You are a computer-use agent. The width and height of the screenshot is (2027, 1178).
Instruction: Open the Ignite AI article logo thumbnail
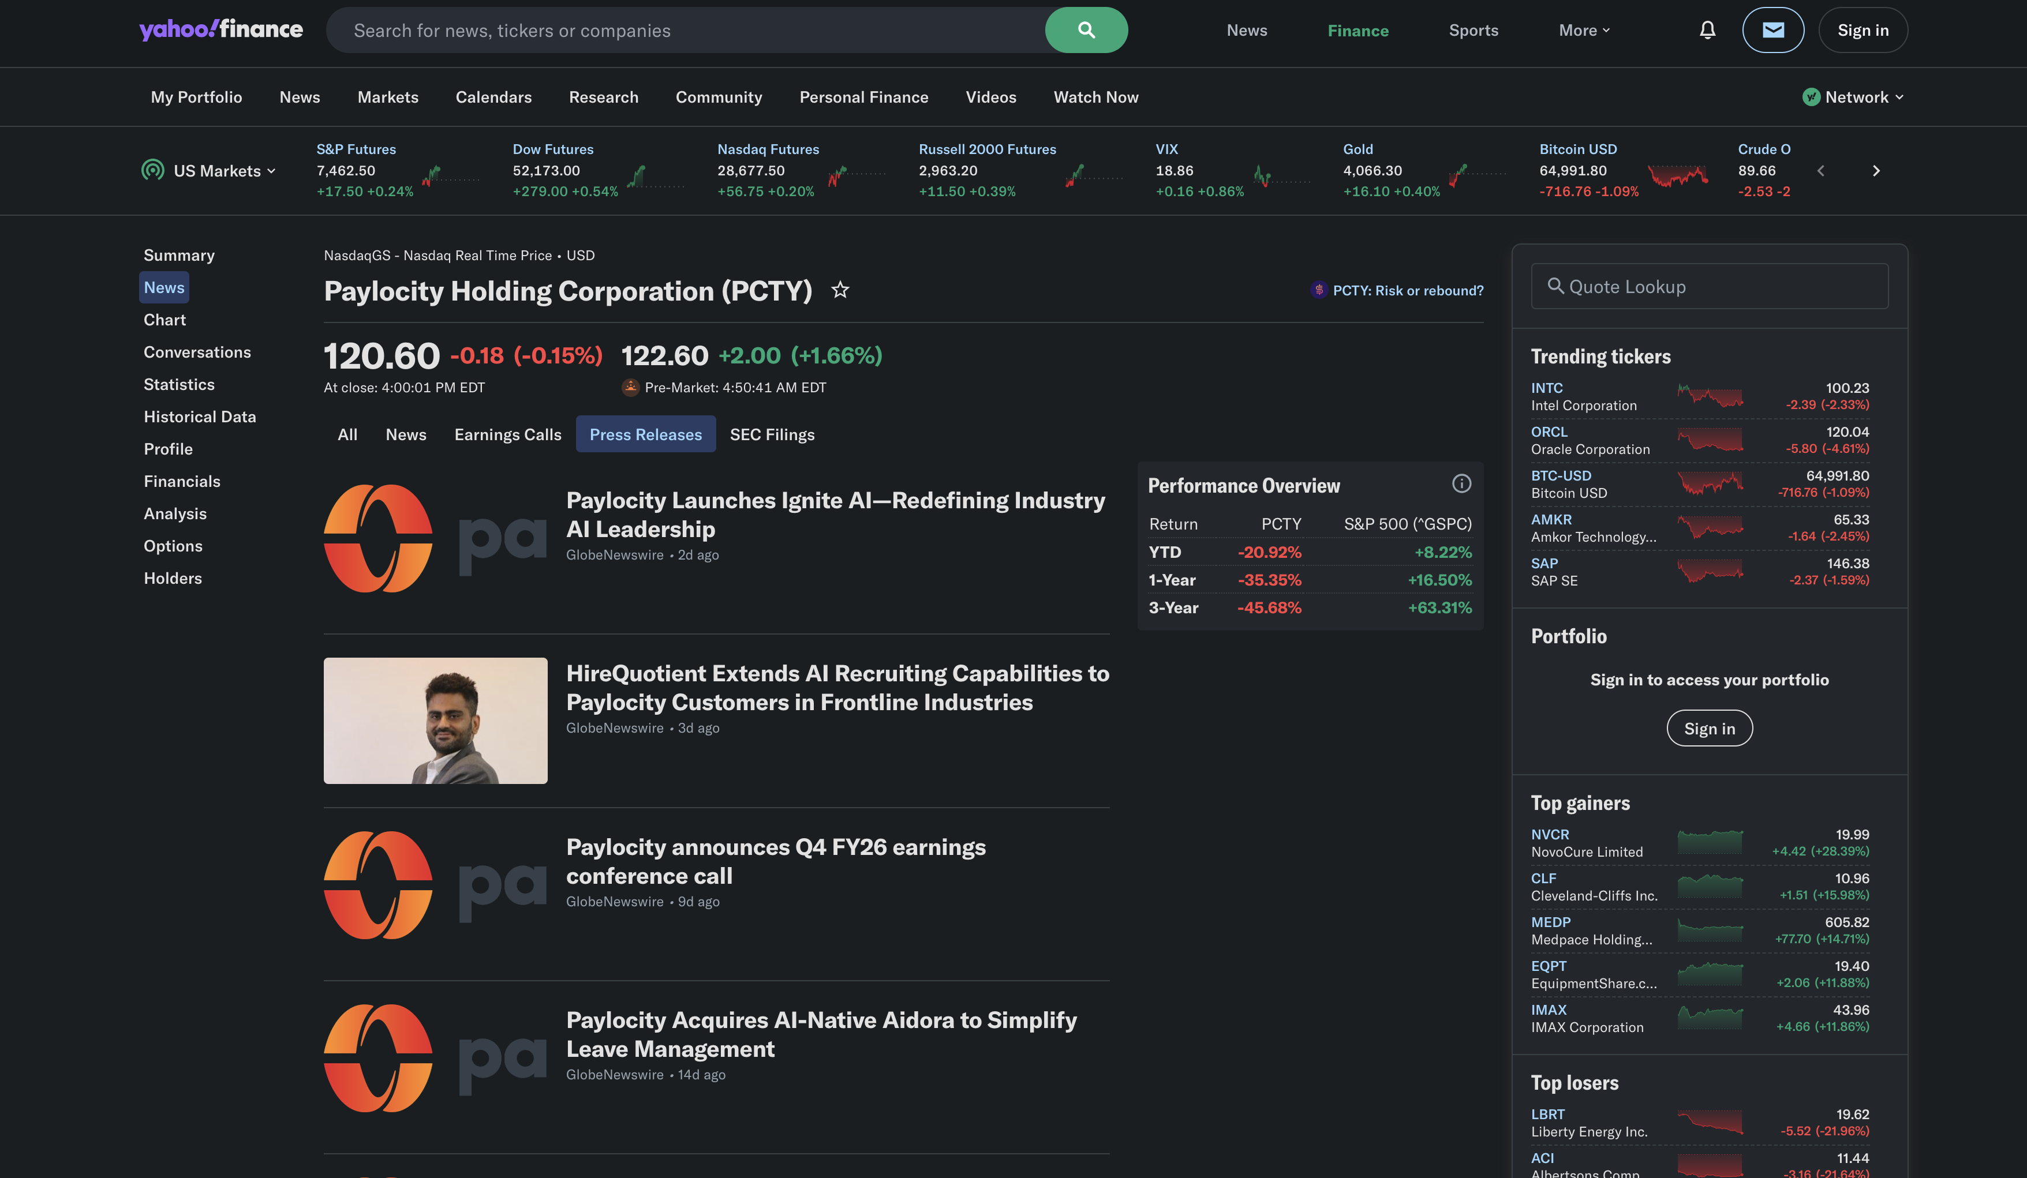[435, 538]
